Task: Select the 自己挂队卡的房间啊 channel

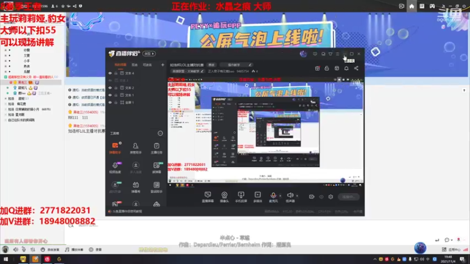Action: pyautogui.click(x=21, y=120)
